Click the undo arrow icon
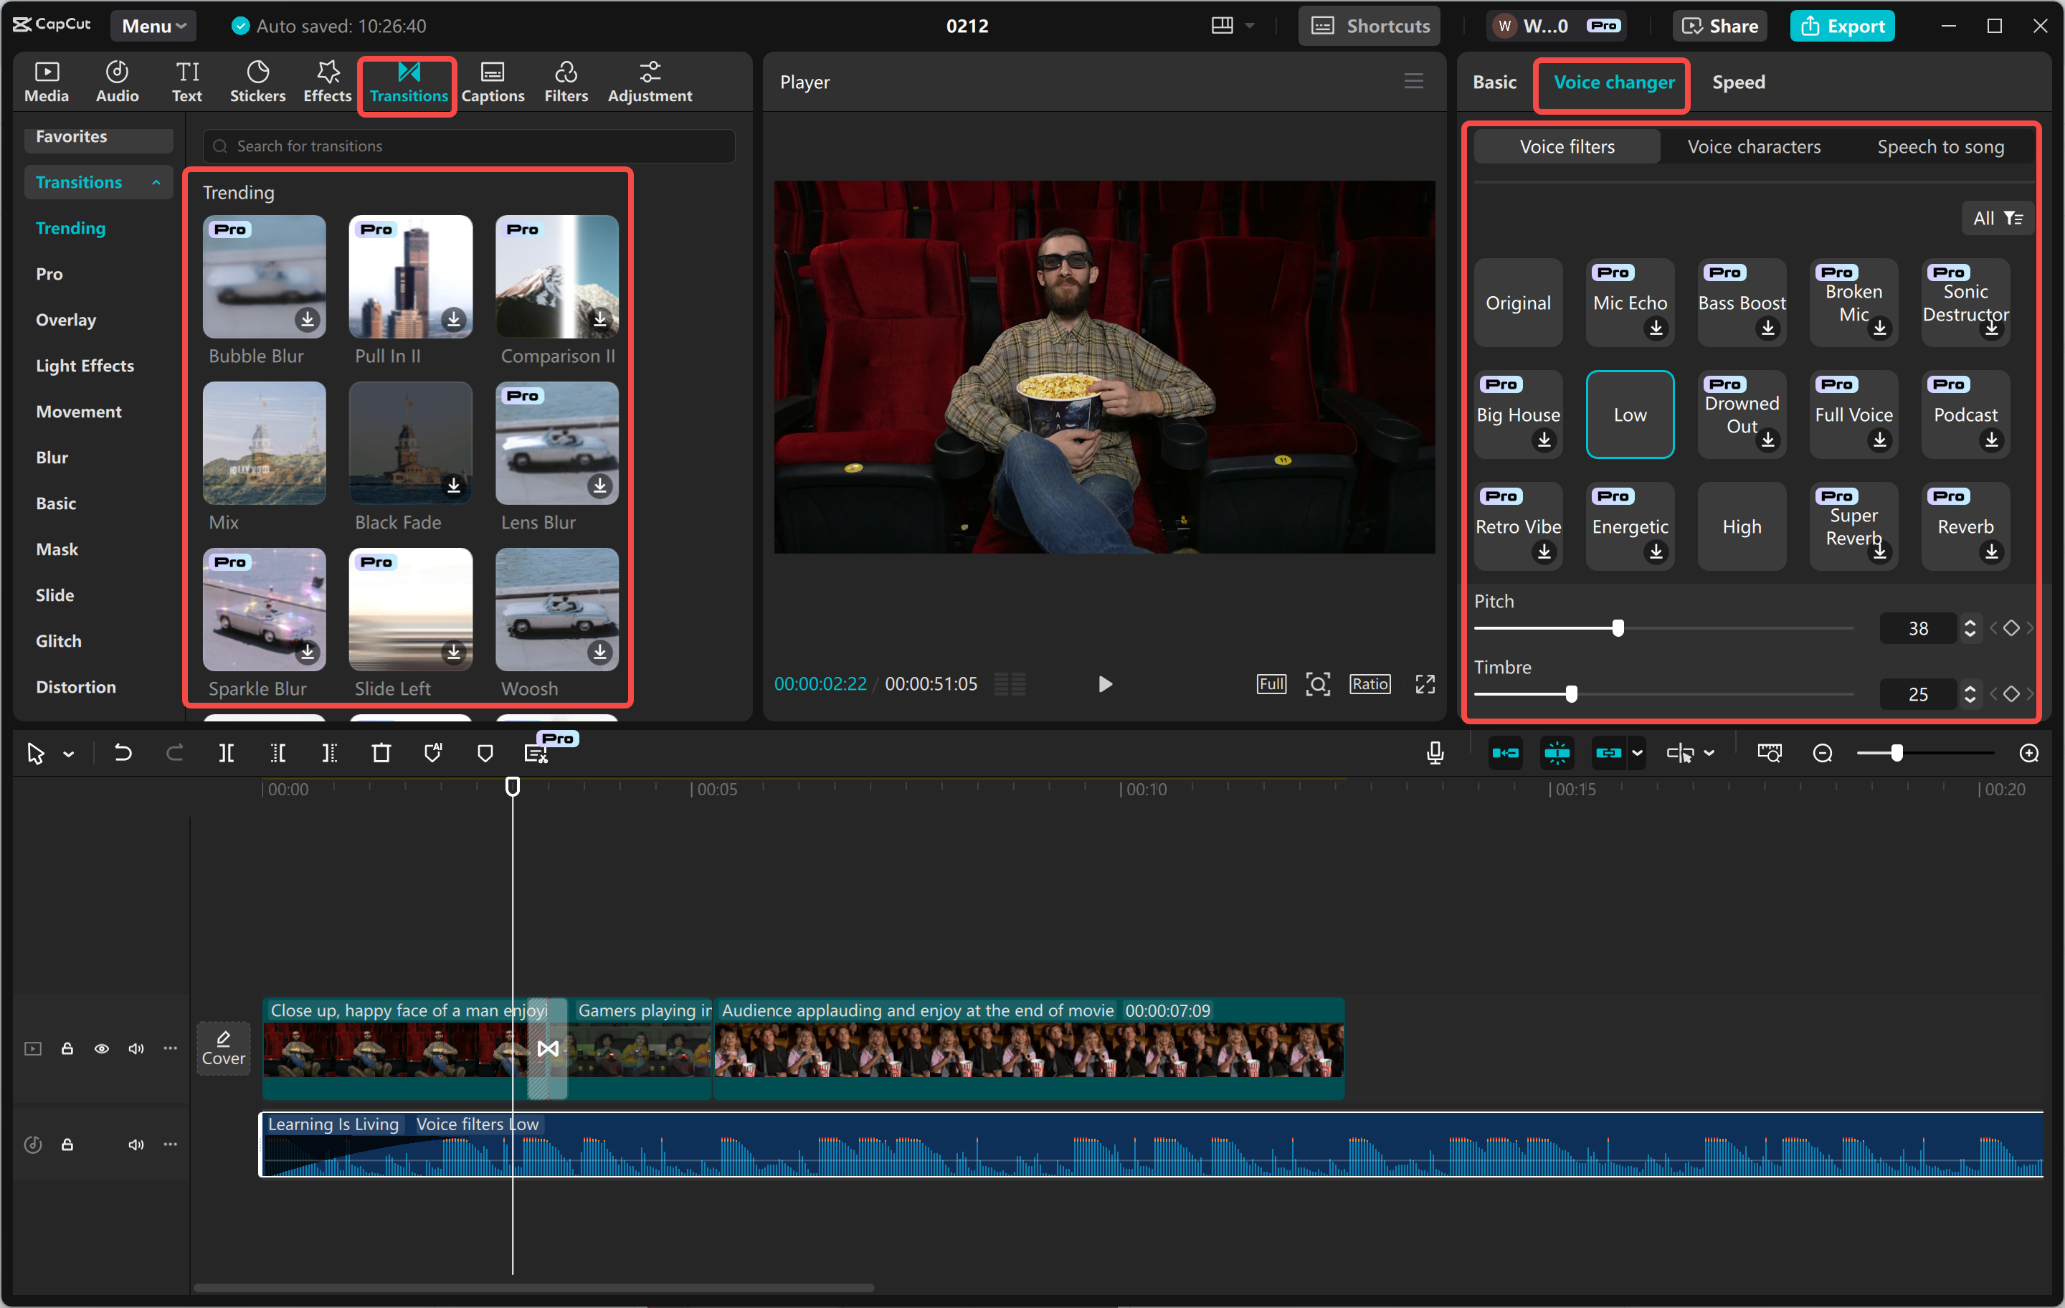The image size is (2065, 1308). click(123, 753)
